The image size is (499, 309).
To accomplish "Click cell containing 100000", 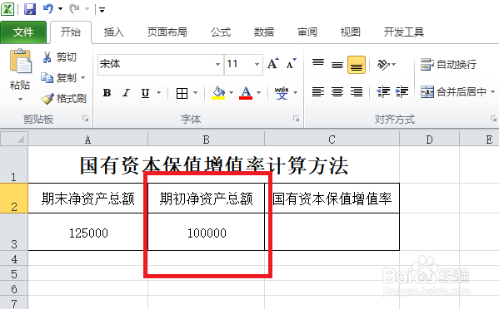I will [x=207, y=232].
